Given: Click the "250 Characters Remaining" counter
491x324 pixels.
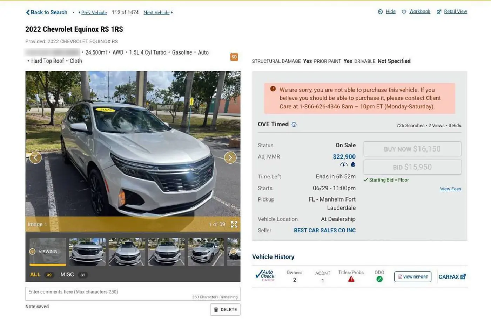Looking at the screenshot, I should (x=215, y=297).
